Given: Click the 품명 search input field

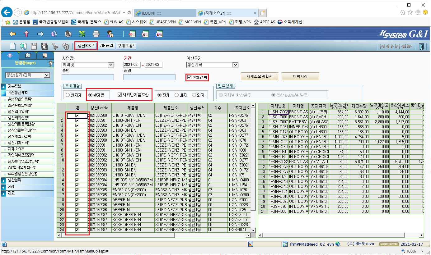Looking at the screenshot, I should coord(149,77).
